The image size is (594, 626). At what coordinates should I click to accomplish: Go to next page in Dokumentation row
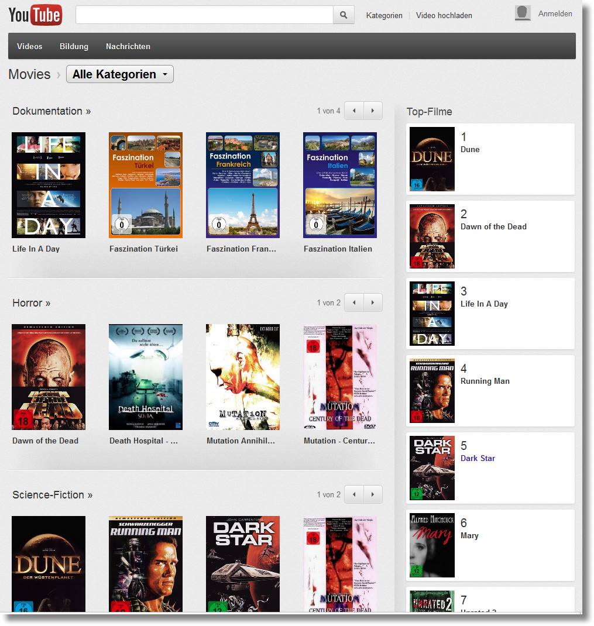pyautogui.click(x=373, y=111)
